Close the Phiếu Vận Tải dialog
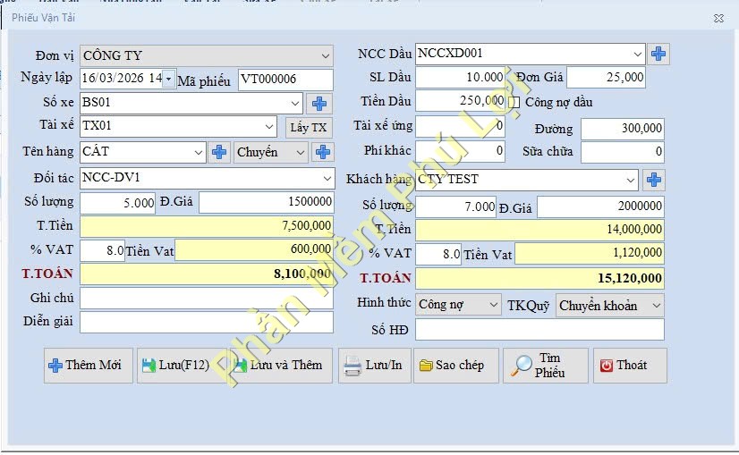Viewport: 739px width, 455px height. 718,19
